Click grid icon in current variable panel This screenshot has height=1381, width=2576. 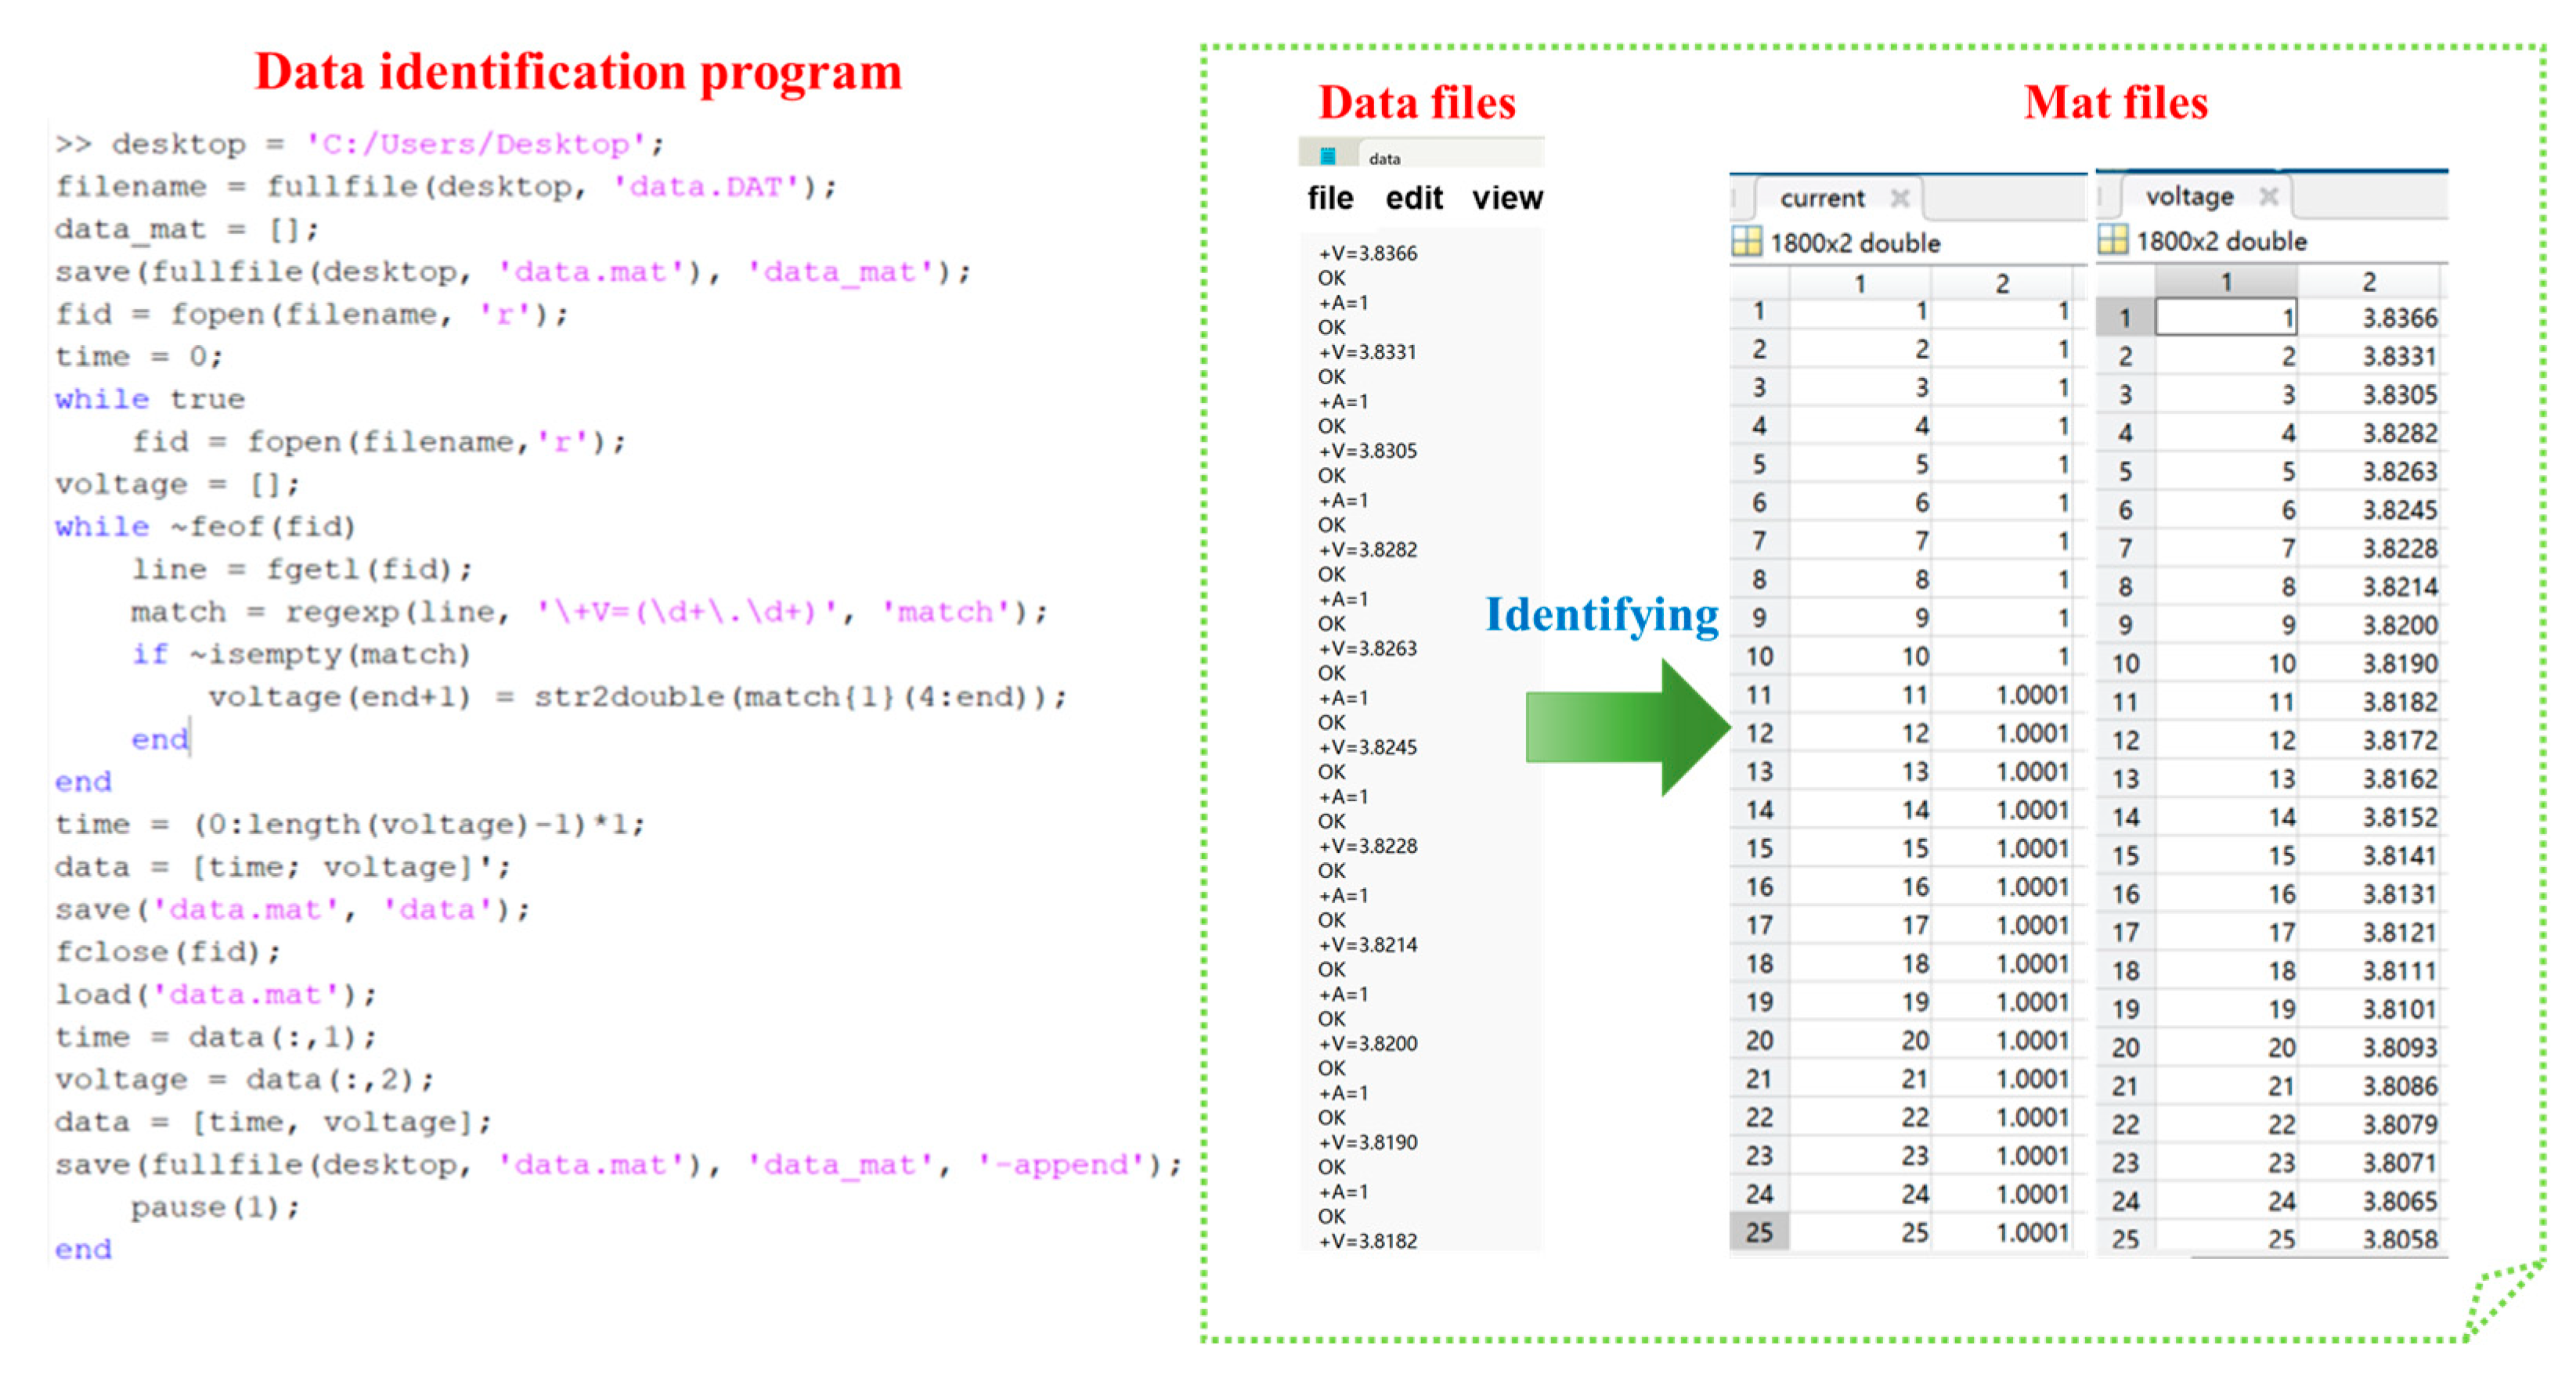[1746, 242]
